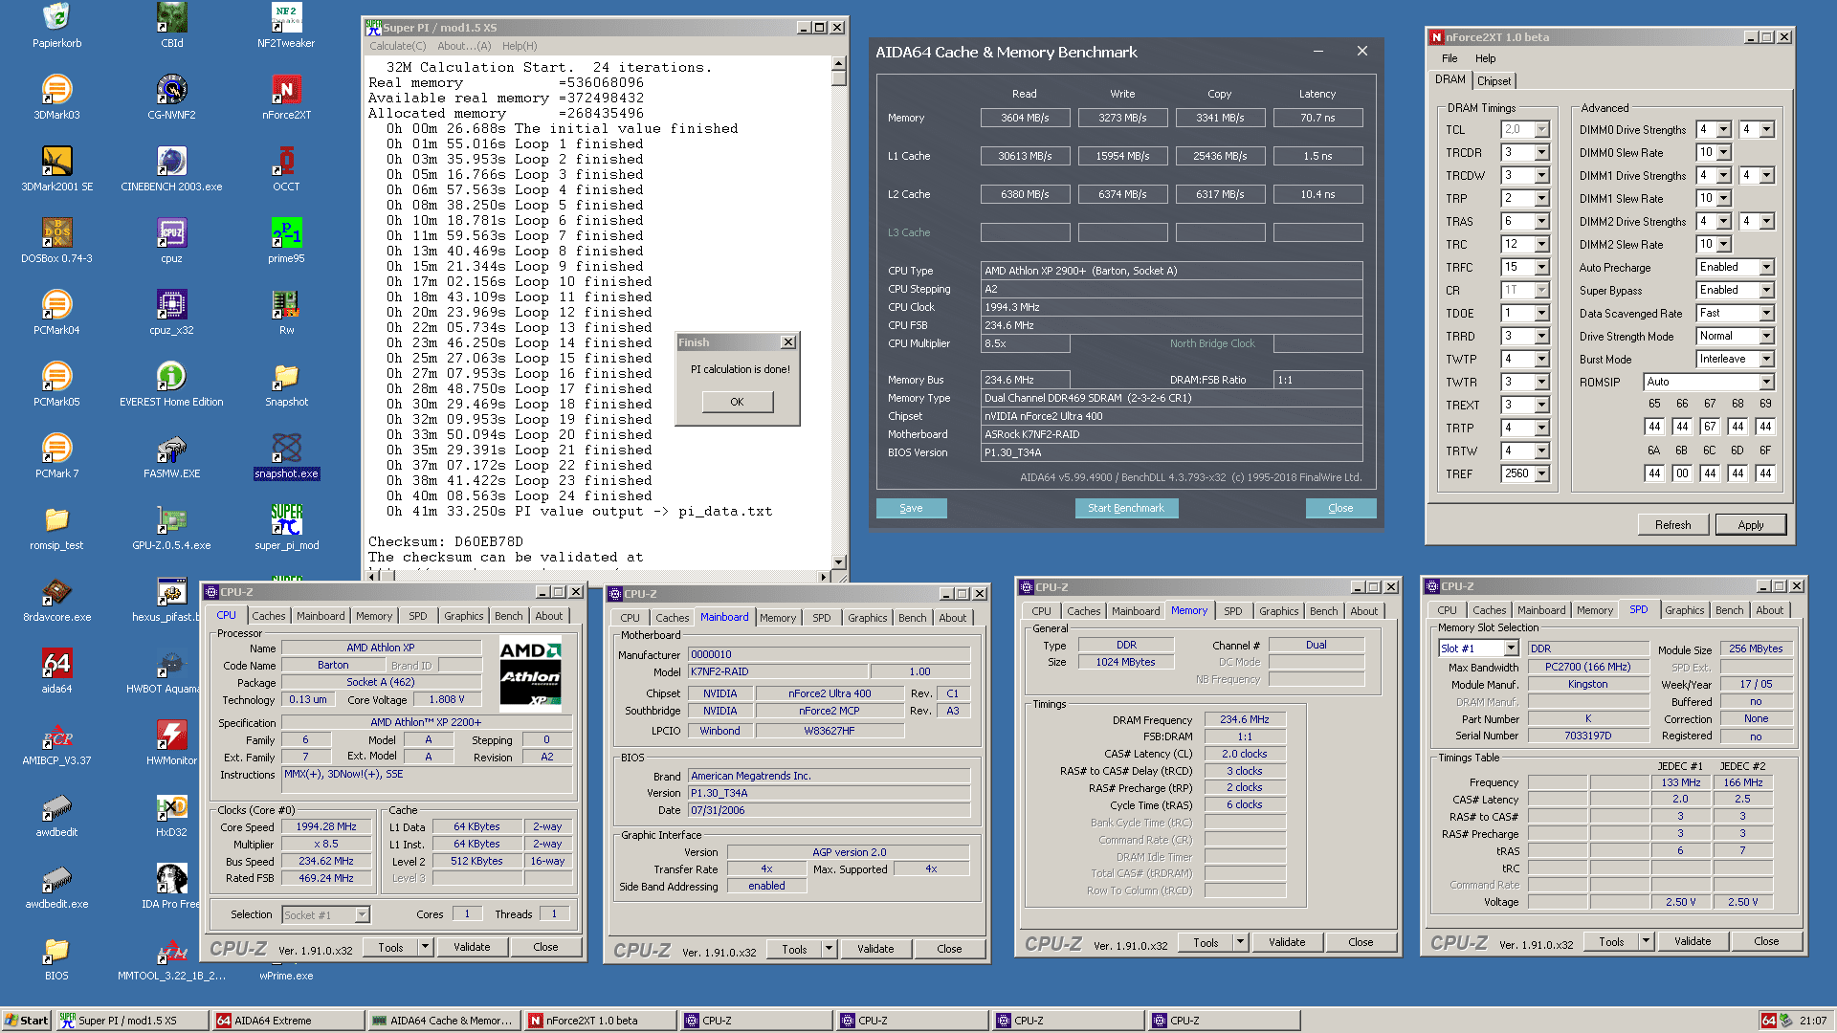This screenshot has height=1033, width=1837.
Task: Click the Windows Start button
Action: pos(27,1021)
